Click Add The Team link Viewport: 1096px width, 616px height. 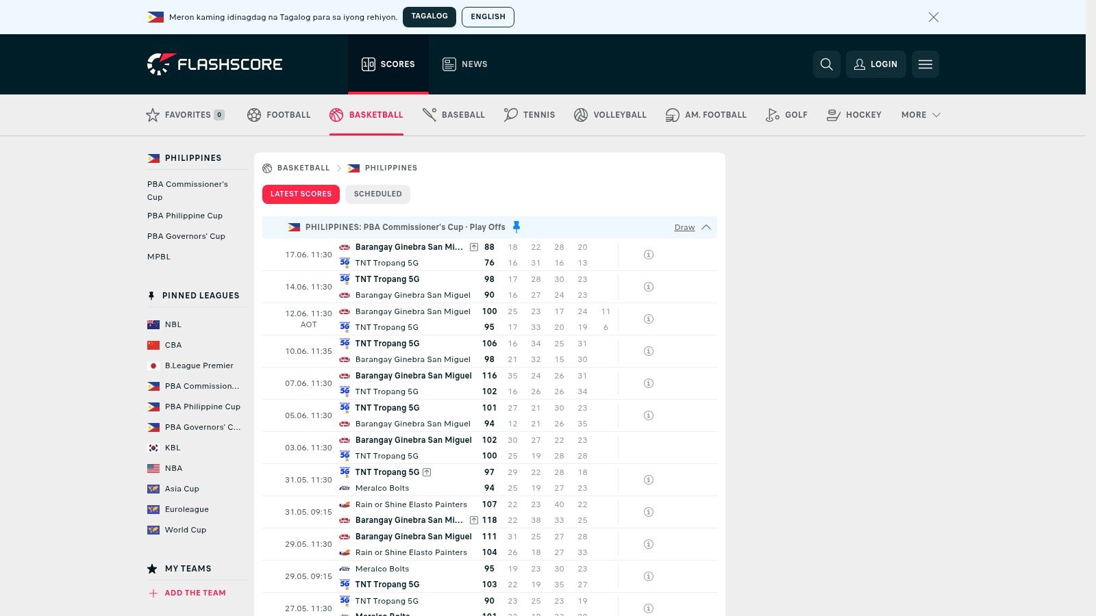coord(195,593)
